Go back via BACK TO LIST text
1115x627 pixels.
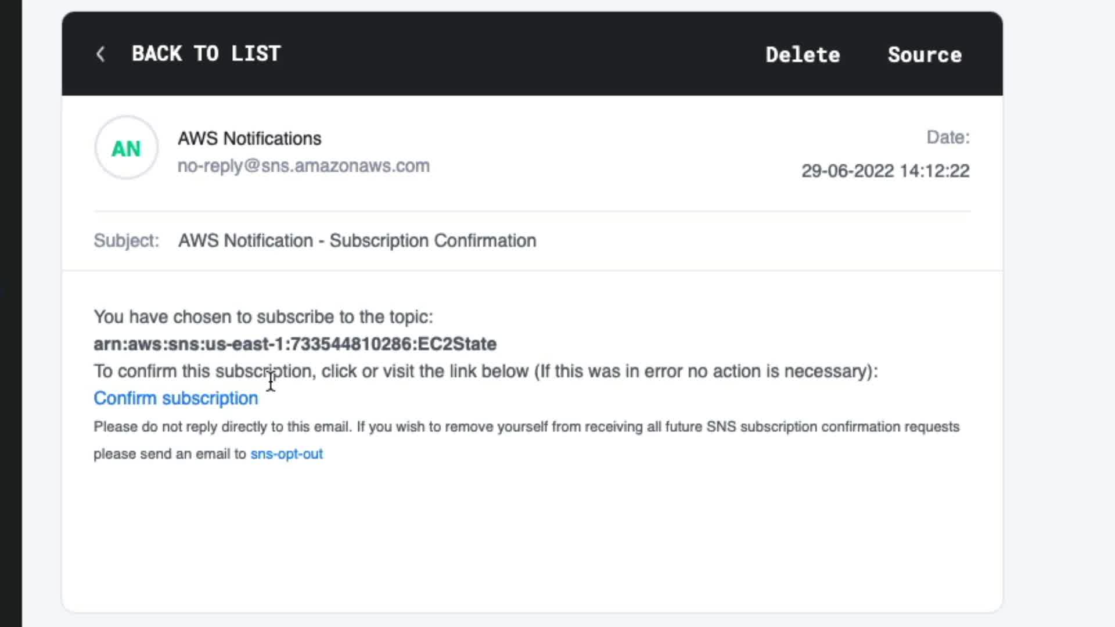pos(206,54)
